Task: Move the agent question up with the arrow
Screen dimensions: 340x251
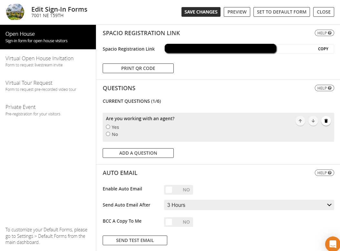Action: 300,121
